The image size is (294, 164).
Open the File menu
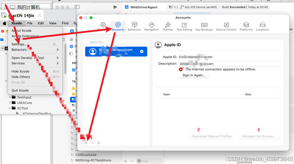[x=30, y=23]
